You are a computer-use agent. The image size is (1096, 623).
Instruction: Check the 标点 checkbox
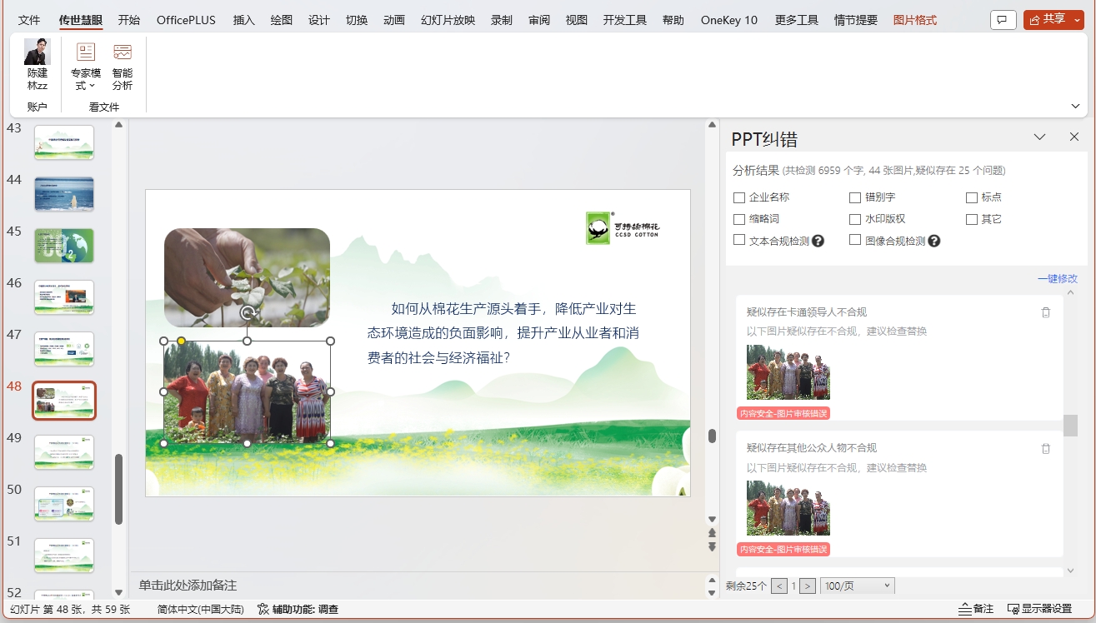[972, 197]
